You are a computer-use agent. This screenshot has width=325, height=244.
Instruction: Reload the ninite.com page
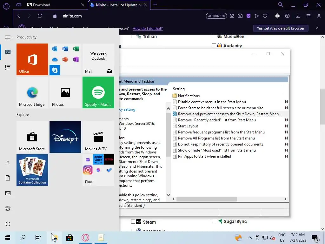40,16
